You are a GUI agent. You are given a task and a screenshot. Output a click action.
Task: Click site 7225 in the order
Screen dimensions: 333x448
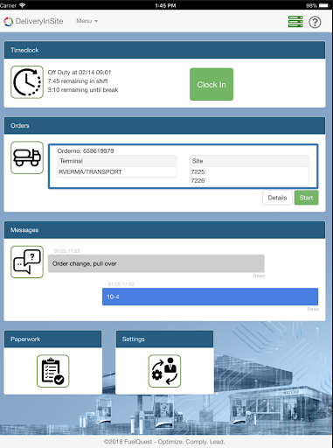coord(198,171)
